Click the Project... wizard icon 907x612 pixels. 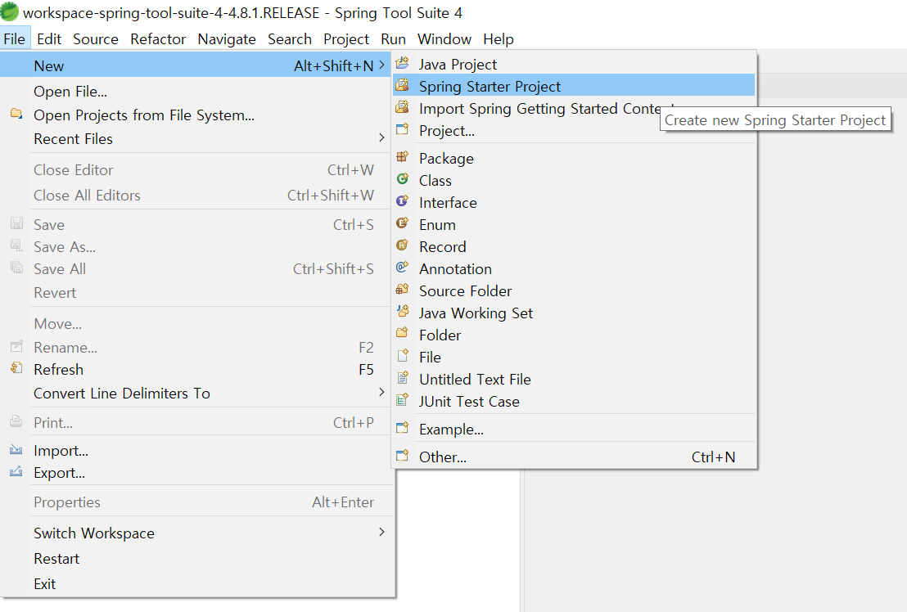point(403,129)
